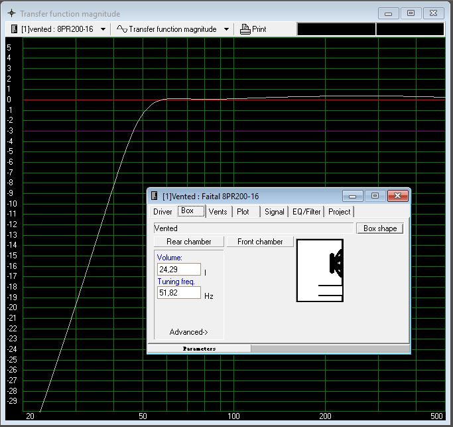The height and width of the screenshot is (427, 453).
Task: Expand the Advanced-> options
Action: (188, 332)
